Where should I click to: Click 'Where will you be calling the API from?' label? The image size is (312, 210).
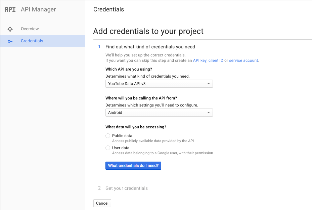tap(141, 98)
